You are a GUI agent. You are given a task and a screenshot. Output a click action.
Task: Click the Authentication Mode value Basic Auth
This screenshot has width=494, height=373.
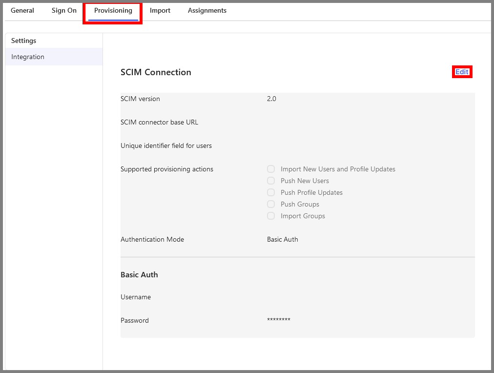coord(282,239)
